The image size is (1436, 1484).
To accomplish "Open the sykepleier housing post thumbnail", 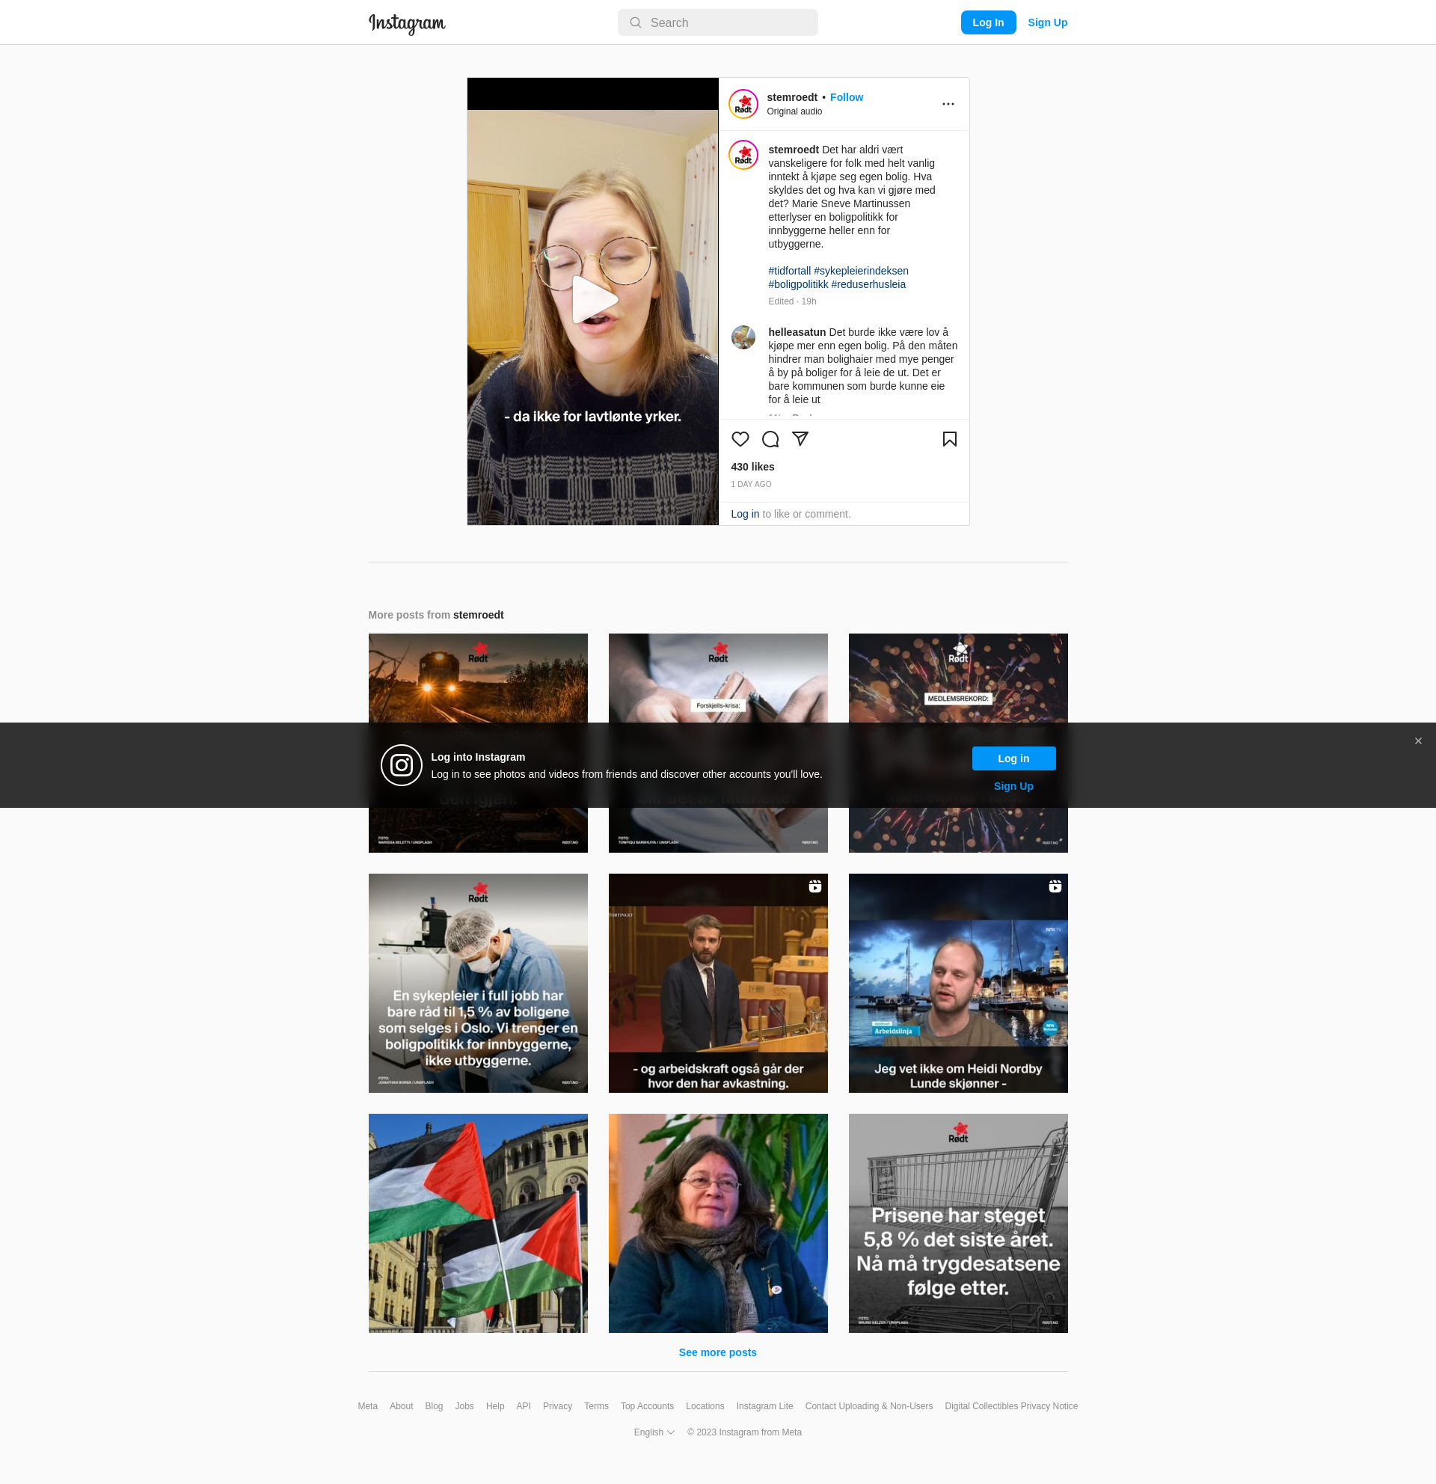I will [478, 983].
